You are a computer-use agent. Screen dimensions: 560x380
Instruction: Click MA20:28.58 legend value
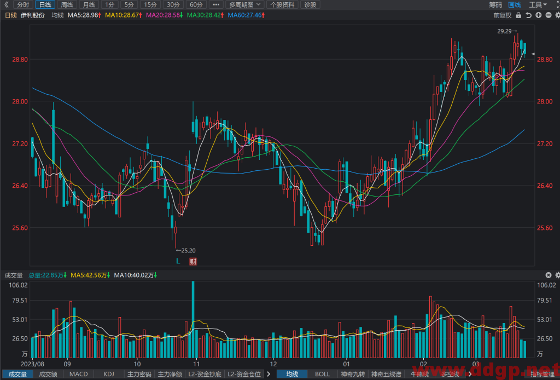point(165,15)
